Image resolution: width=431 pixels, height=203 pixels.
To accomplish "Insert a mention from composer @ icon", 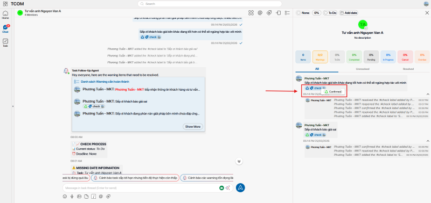I will [101, 196].
